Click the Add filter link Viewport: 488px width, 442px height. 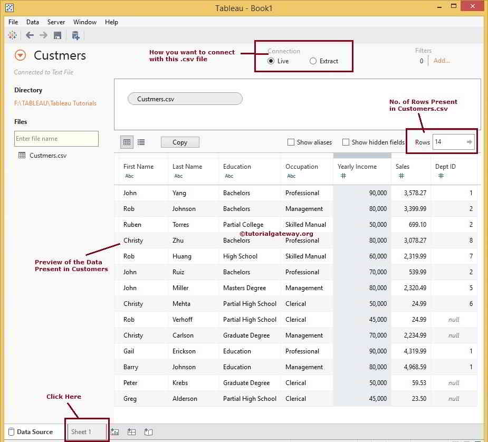coord(442,61)
